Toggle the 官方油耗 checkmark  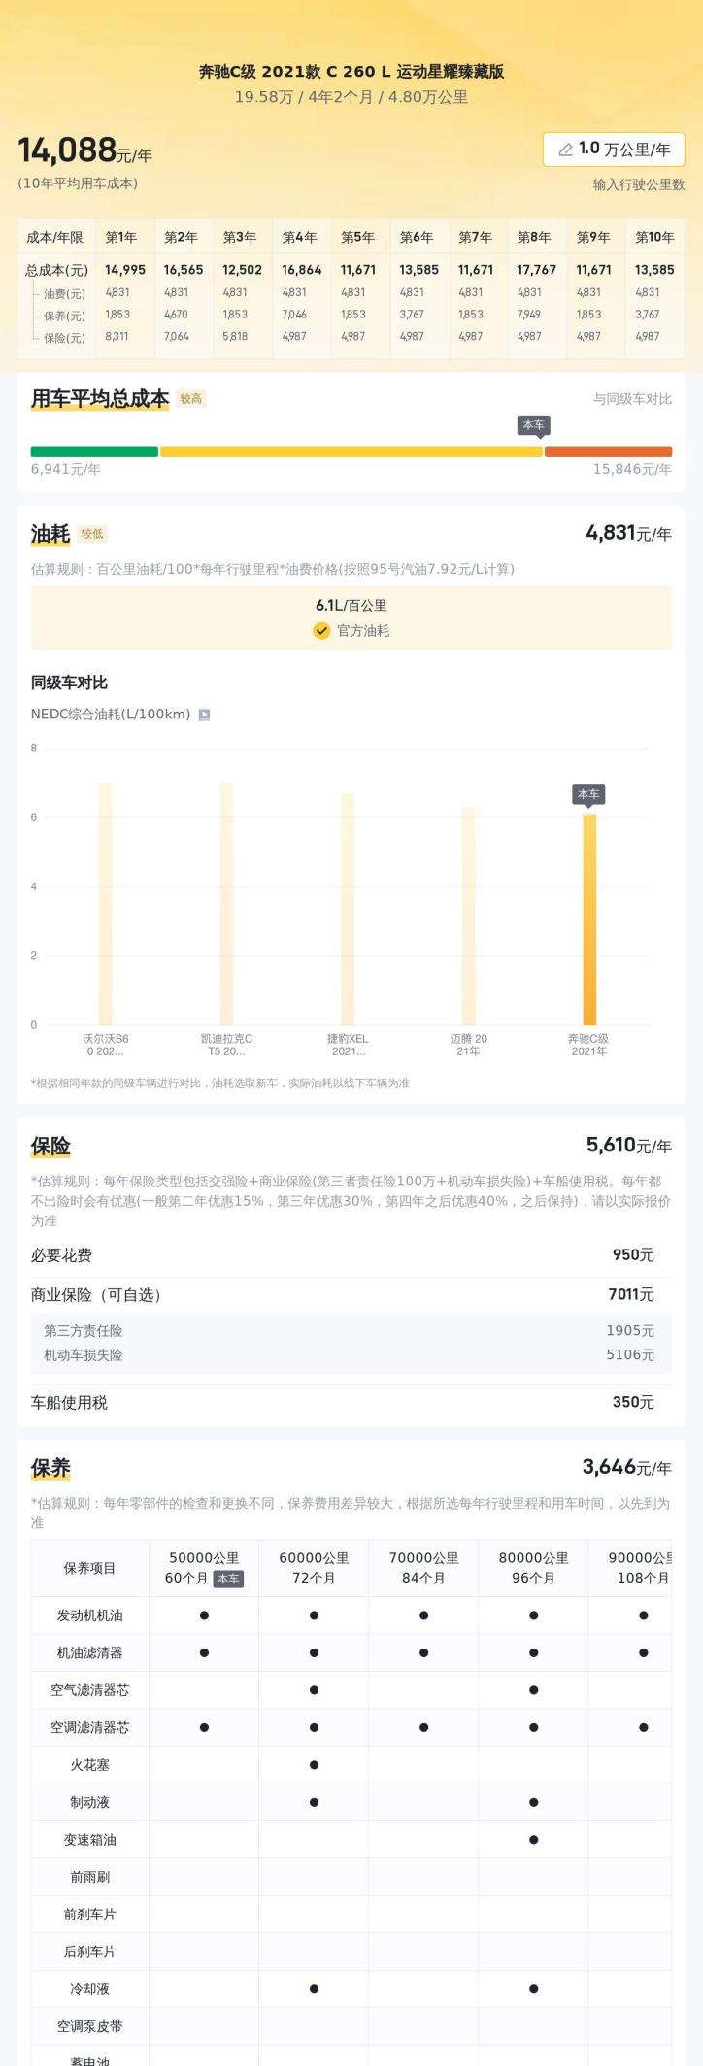[321, 631]
